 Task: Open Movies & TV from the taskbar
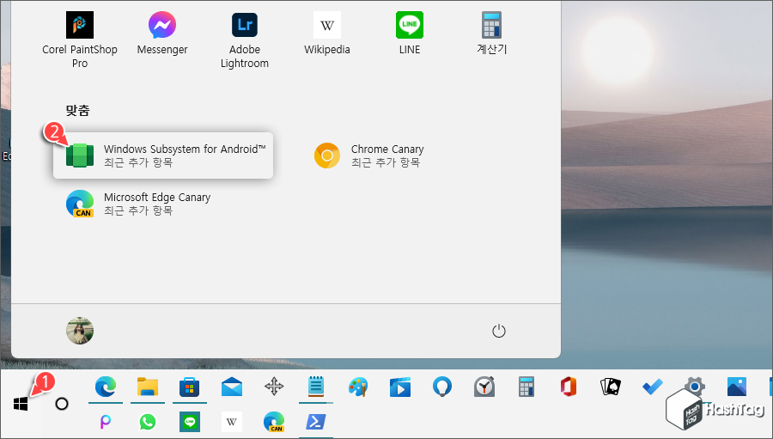click(x=399, y=387)
